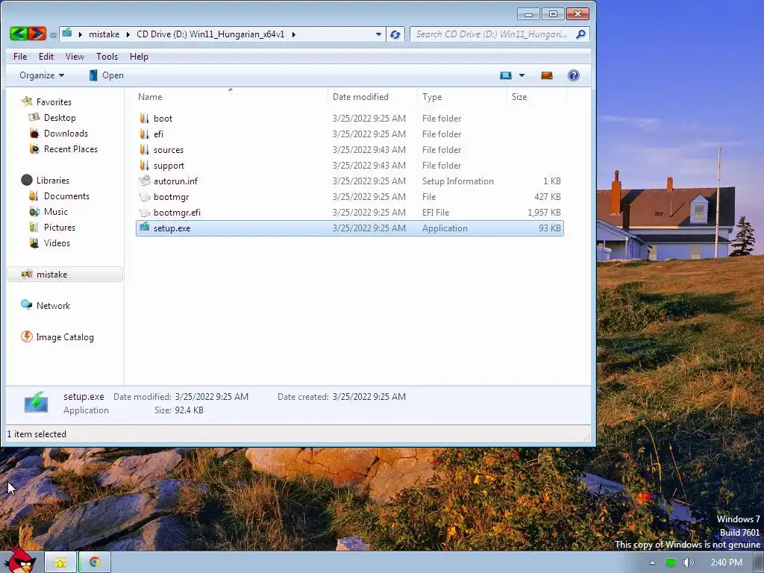The height and width of the screenshot is (573, 764).
Task: Expand the address bar history dropdown
Action: tap(378, 34)
